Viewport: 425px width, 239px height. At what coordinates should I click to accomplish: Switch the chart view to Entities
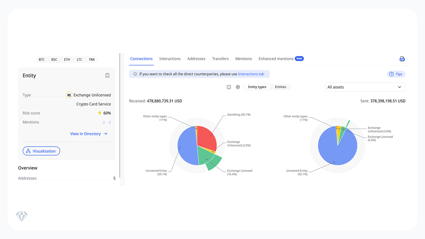[280, 87]
